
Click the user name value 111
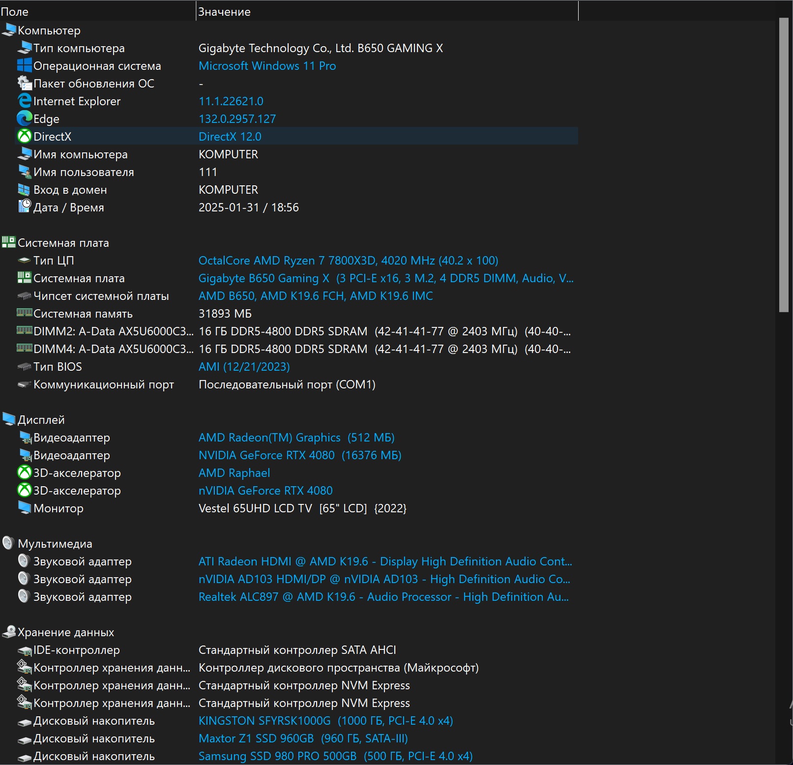[x=208, y=172]
